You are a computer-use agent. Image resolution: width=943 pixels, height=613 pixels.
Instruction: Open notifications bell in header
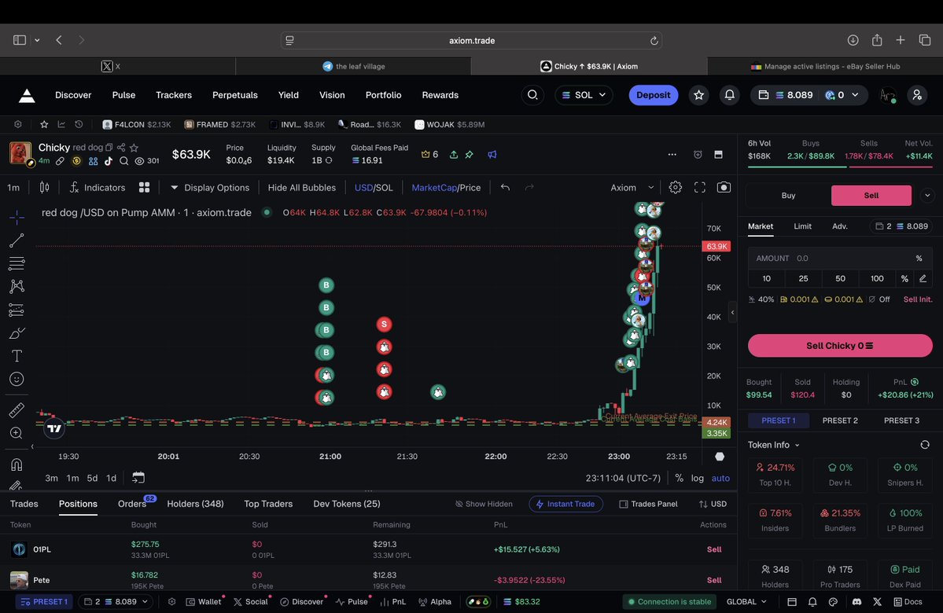(730, 95)
